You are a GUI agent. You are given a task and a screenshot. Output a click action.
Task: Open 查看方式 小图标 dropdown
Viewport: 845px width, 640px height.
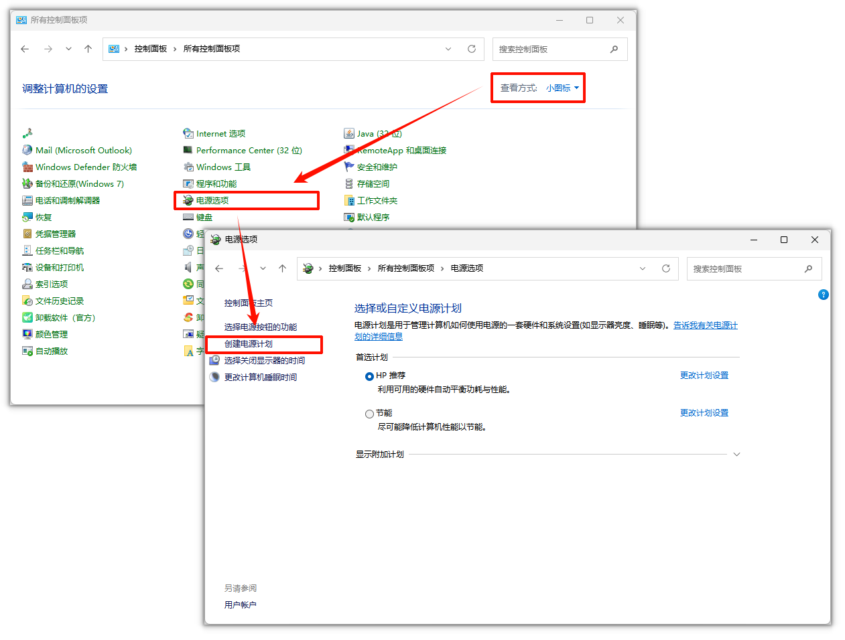(562, 88)
